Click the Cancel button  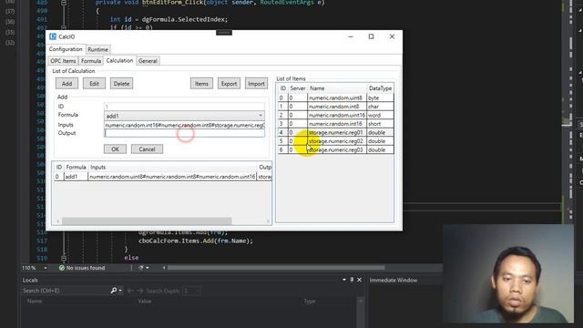point(147,149)
